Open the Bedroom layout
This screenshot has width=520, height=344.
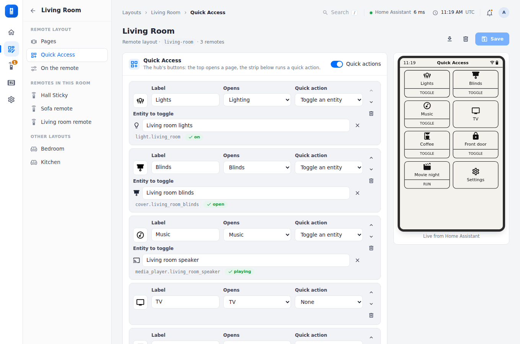pos(67,149)
